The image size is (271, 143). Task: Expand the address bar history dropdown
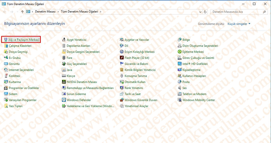200,12
